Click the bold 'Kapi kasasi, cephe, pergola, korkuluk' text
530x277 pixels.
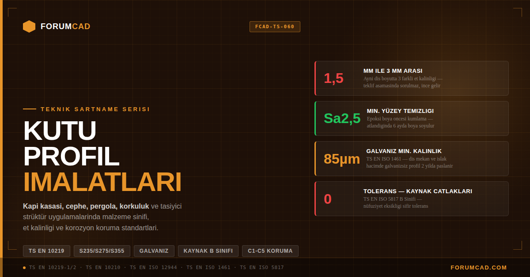tap(86, 206)
